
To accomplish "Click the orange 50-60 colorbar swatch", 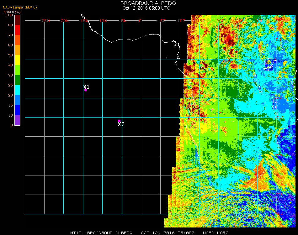I will (x=18, y=50).
